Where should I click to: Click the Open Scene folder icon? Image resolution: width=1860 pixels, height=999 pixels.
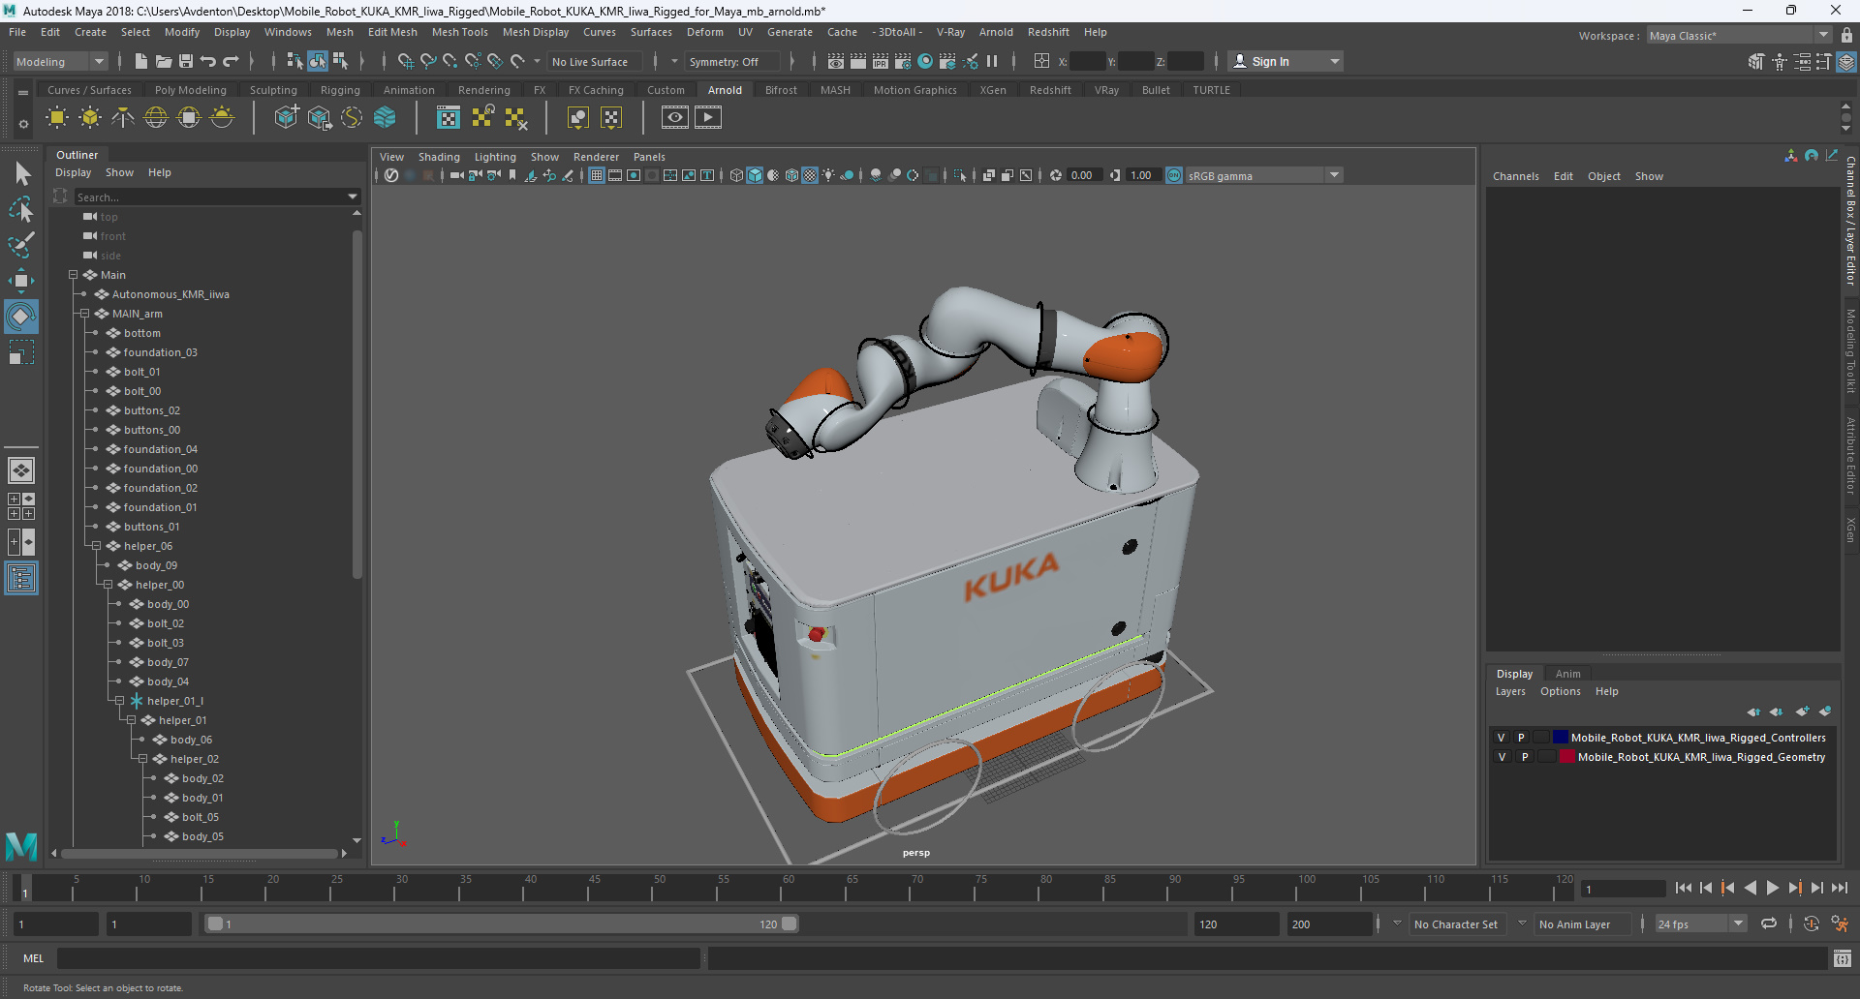coord(164,61)
